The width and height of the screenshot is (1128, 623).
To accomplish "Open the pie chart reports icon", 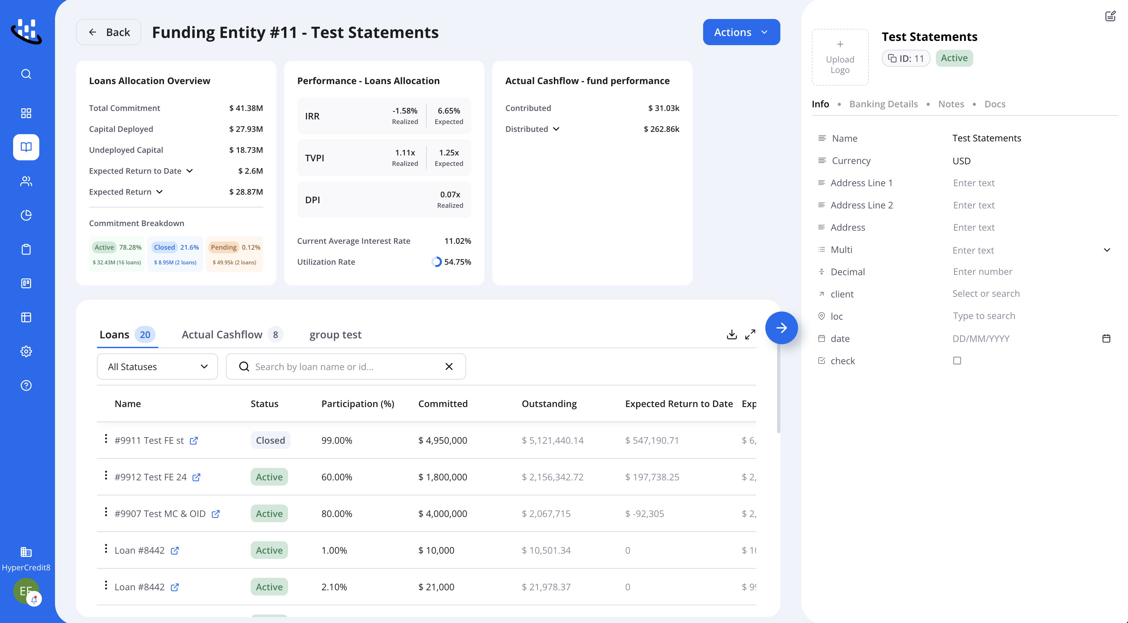I will coord(26,215).
